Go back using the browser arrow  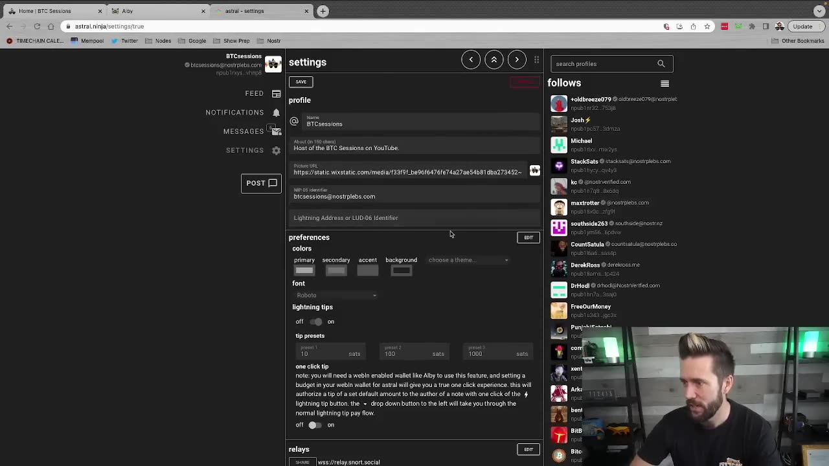coord(9,27)
